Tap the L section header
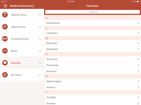Screen dimensions: 141x105 tap(93, 28)
